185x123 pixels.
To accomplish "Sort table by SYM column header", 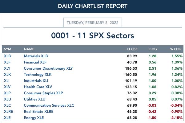I will (7, 49).
